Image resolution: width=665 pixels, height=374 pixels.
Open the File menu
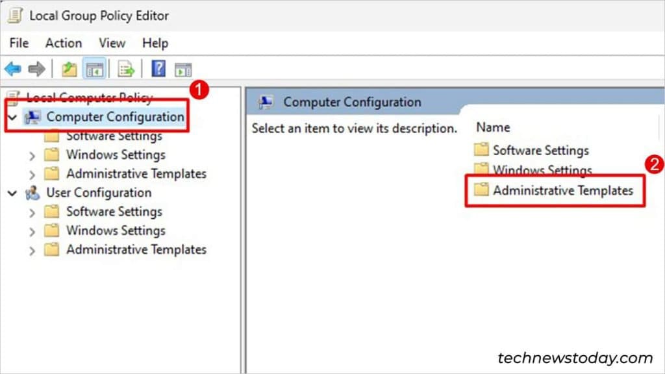click(x=18, y=43)
